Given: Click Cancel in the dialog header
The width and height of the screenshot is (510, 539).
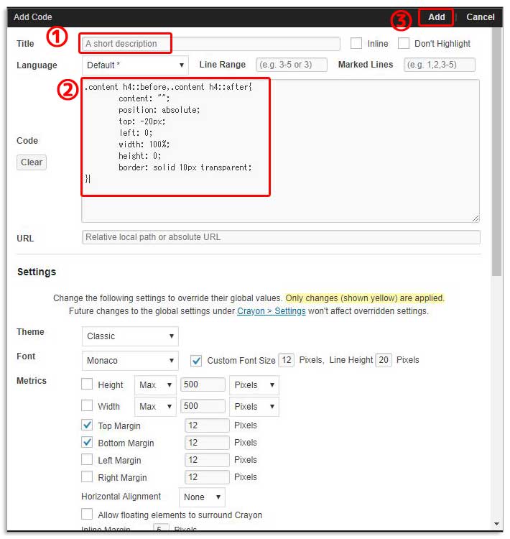Looking at the screenshot, I should (480, 17).
